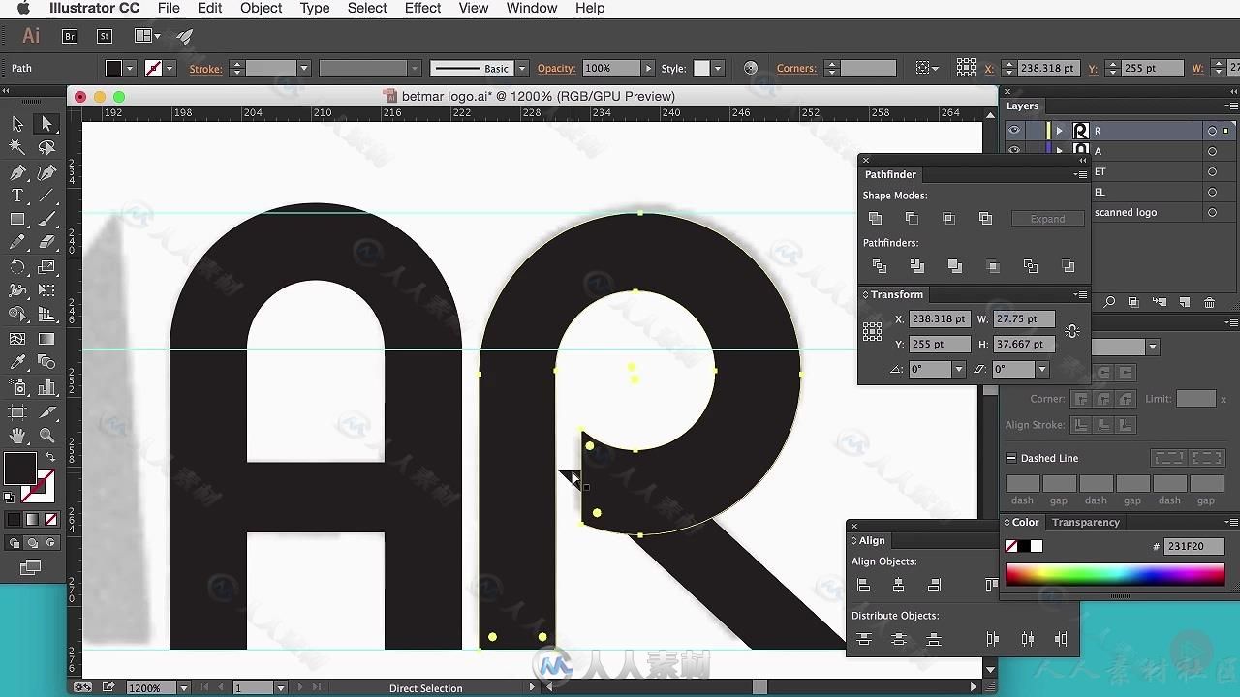Screen dimensions: 1240x697
Task: Select the Hand tool
Action: click(17, 436)
